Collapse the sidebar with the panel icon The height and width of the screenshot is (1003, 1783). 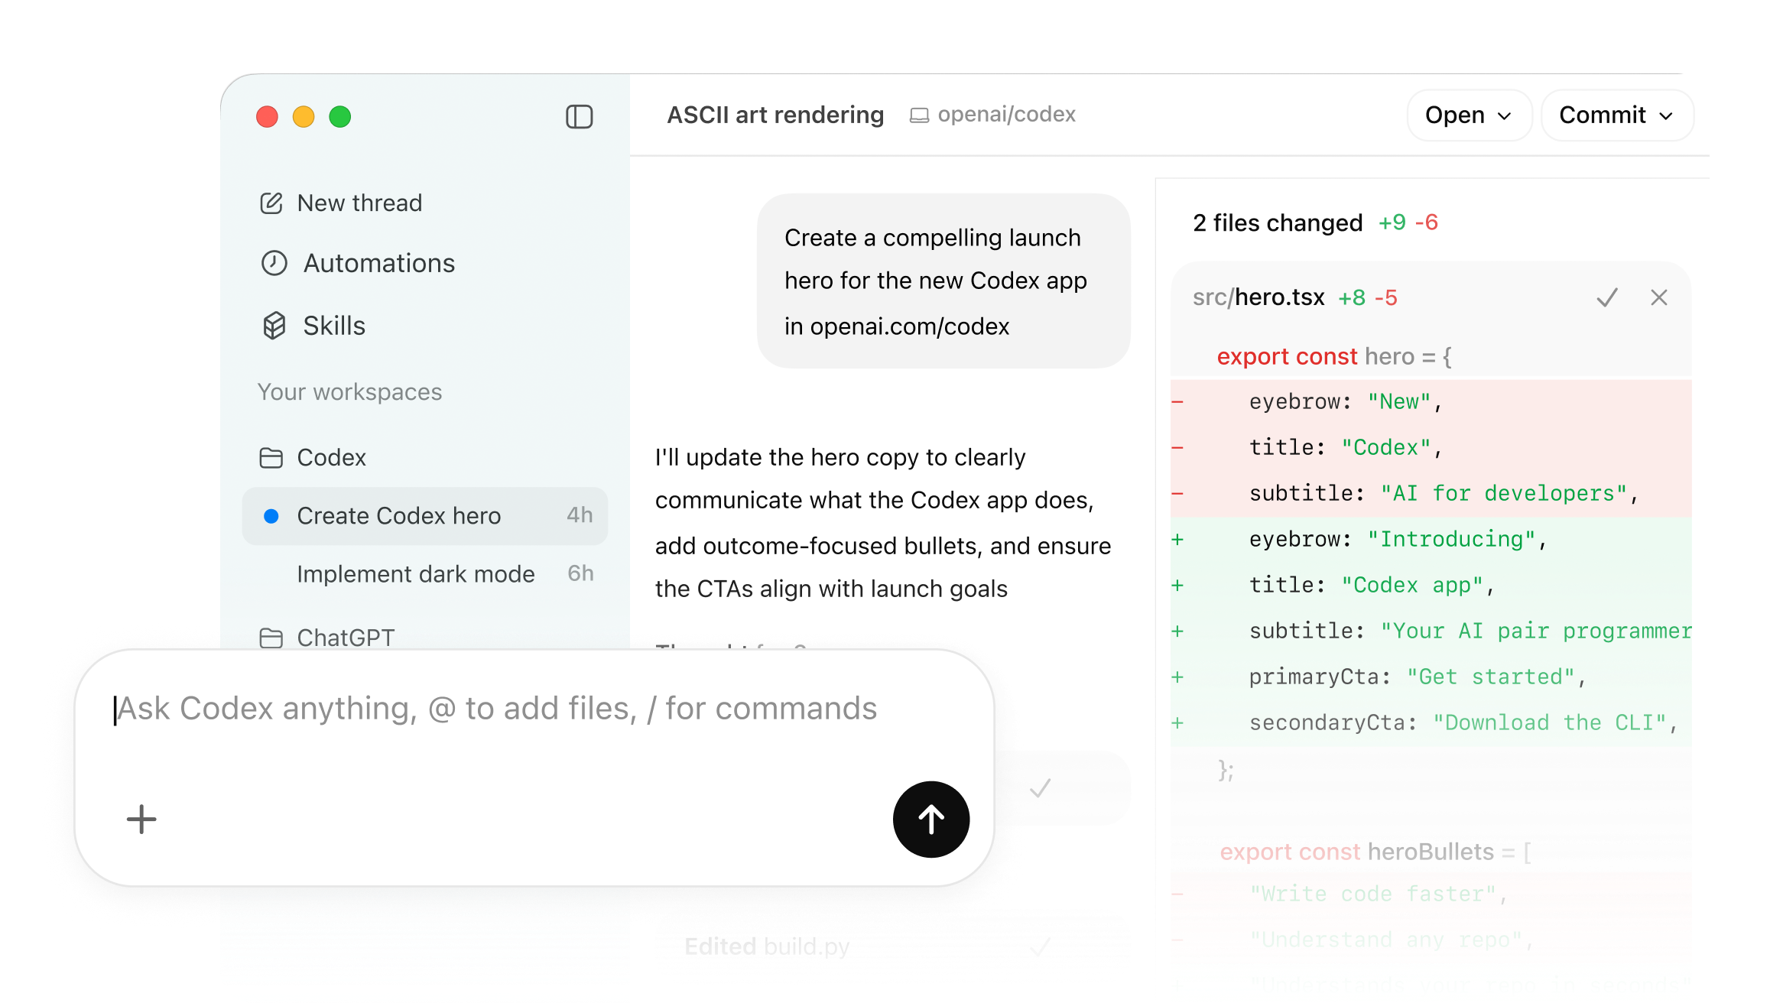(x=579, y=116)
